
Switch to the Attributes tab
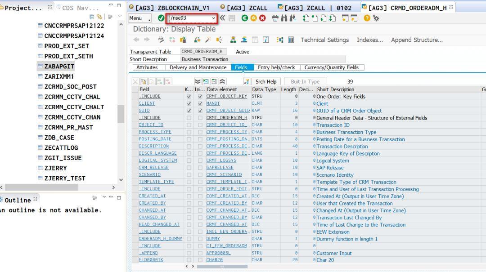coord(147,67)
